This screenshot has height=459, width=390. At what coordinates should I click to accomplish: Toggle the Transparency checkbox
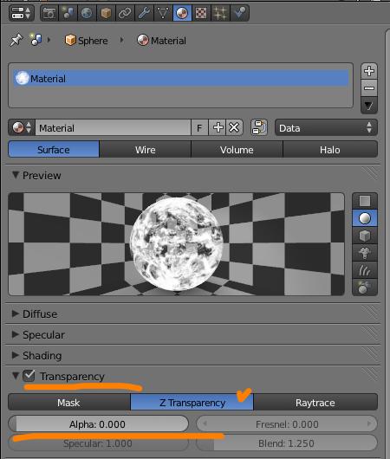29,376
